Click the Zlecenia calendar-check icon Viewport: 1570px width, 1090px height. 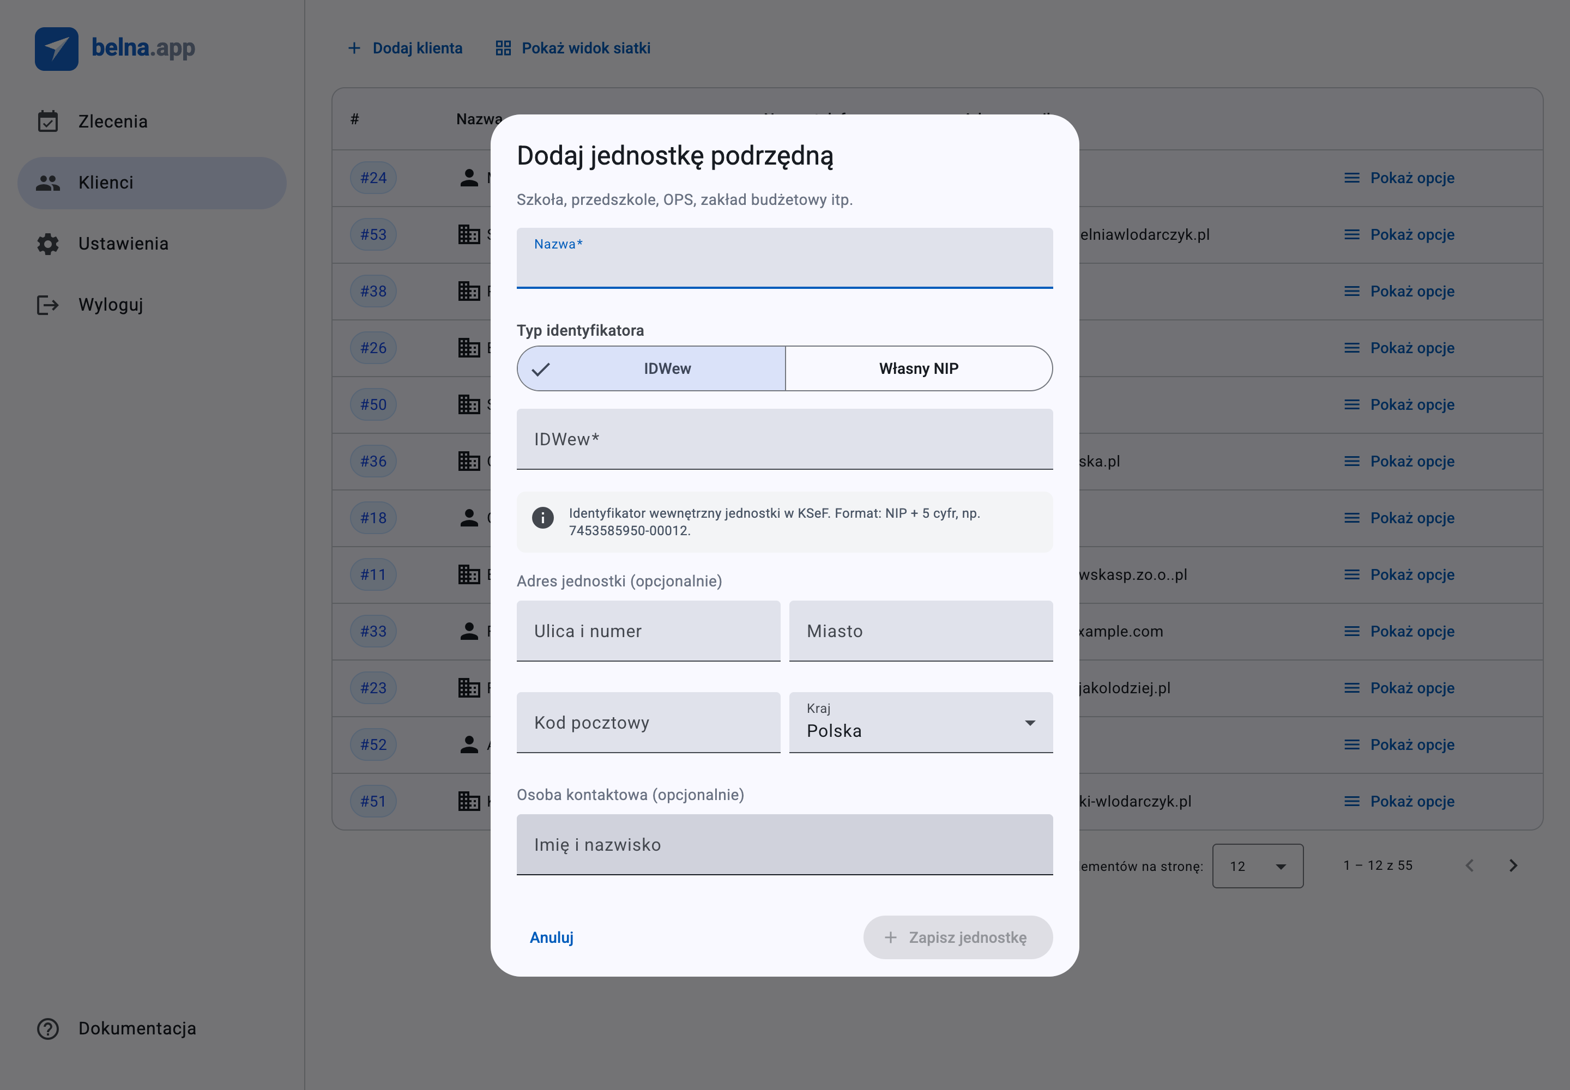tap(48, 122)
